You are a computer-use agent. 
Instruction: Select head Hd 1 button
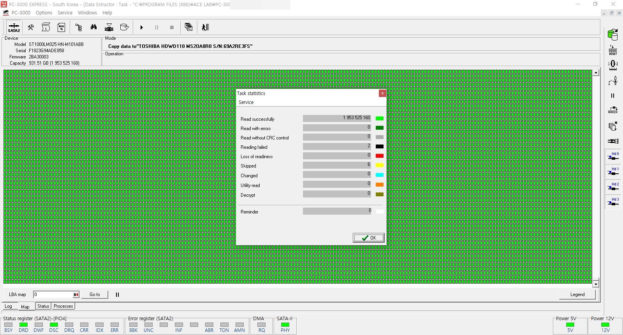pyautogui.click(x=613, y=171)
